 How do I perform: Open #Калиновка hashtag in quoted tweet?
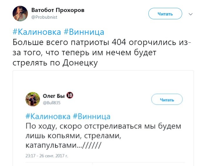[x=48, y=116]
